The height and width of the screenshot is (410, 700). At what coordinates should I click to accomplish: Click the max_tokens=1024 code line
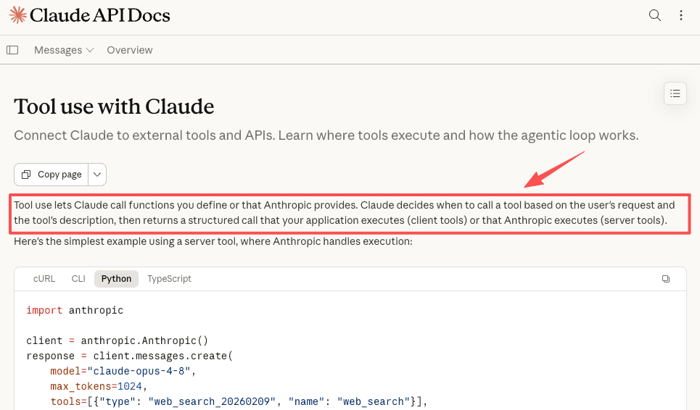(x=99, y=386)
